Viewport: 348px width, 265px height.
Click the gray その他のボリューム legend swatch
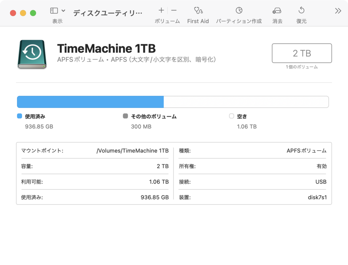(125, 116)
